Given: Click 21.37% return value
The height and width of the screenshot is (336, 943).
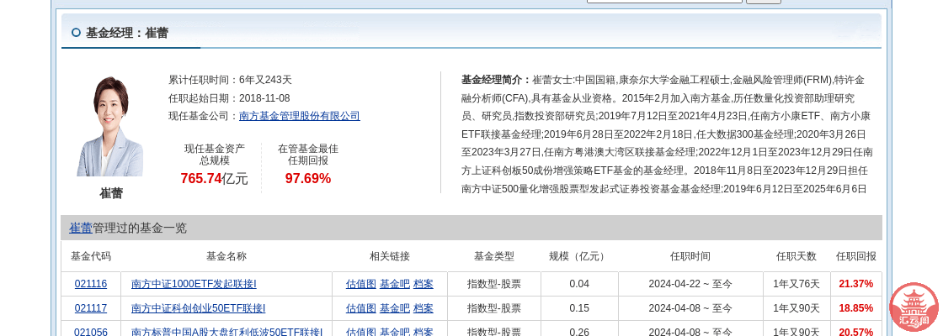Looking at the screenshot, I should point(855,284).
